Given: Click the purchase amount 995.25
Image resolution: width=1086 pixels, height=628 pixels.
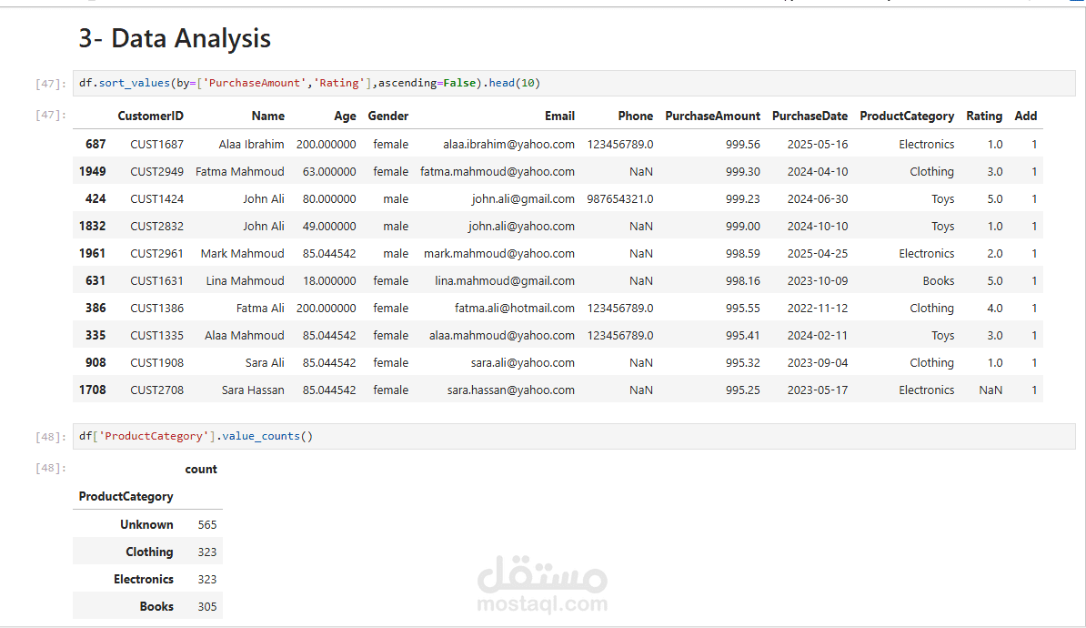Looking at the screenshot, I should pyautogui.click(x=743, y=390).
